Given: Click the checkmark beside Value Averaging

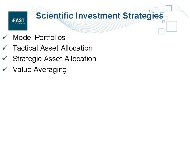Looking at the screenshot, I should point(5,69).
